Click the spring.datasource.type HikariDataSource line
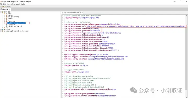This screenshot has width=188, height=98. [92, 33]
